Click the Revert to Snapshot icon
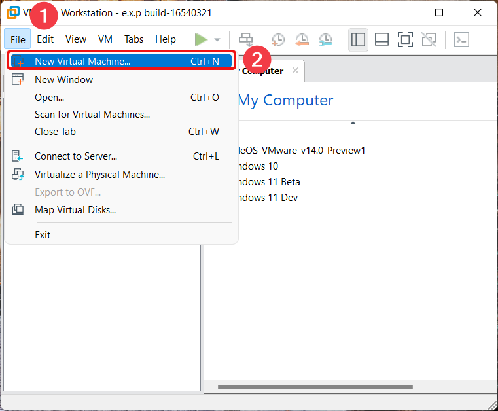Screen dimensions: 498x411 tap(302, 40)
